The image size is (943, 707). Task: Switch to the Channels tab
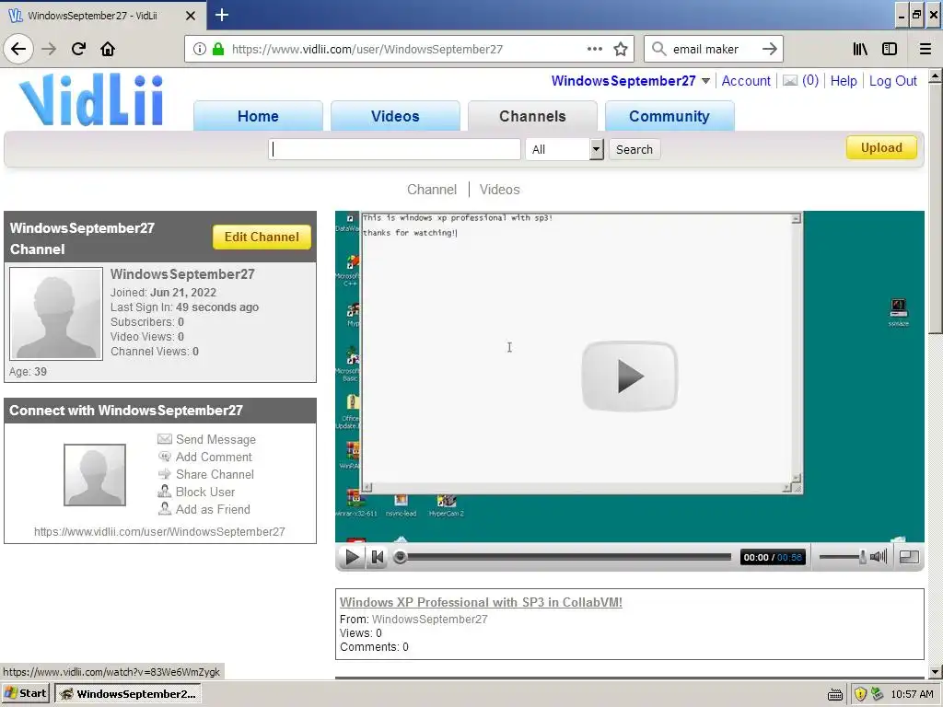532,116
